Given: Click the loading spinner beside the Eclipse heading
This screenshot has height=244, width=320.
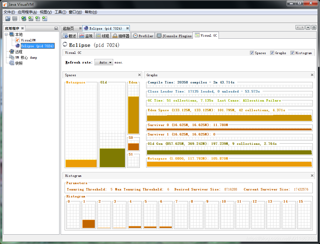Looking at the screenshot, I should [x=65, y=44].
